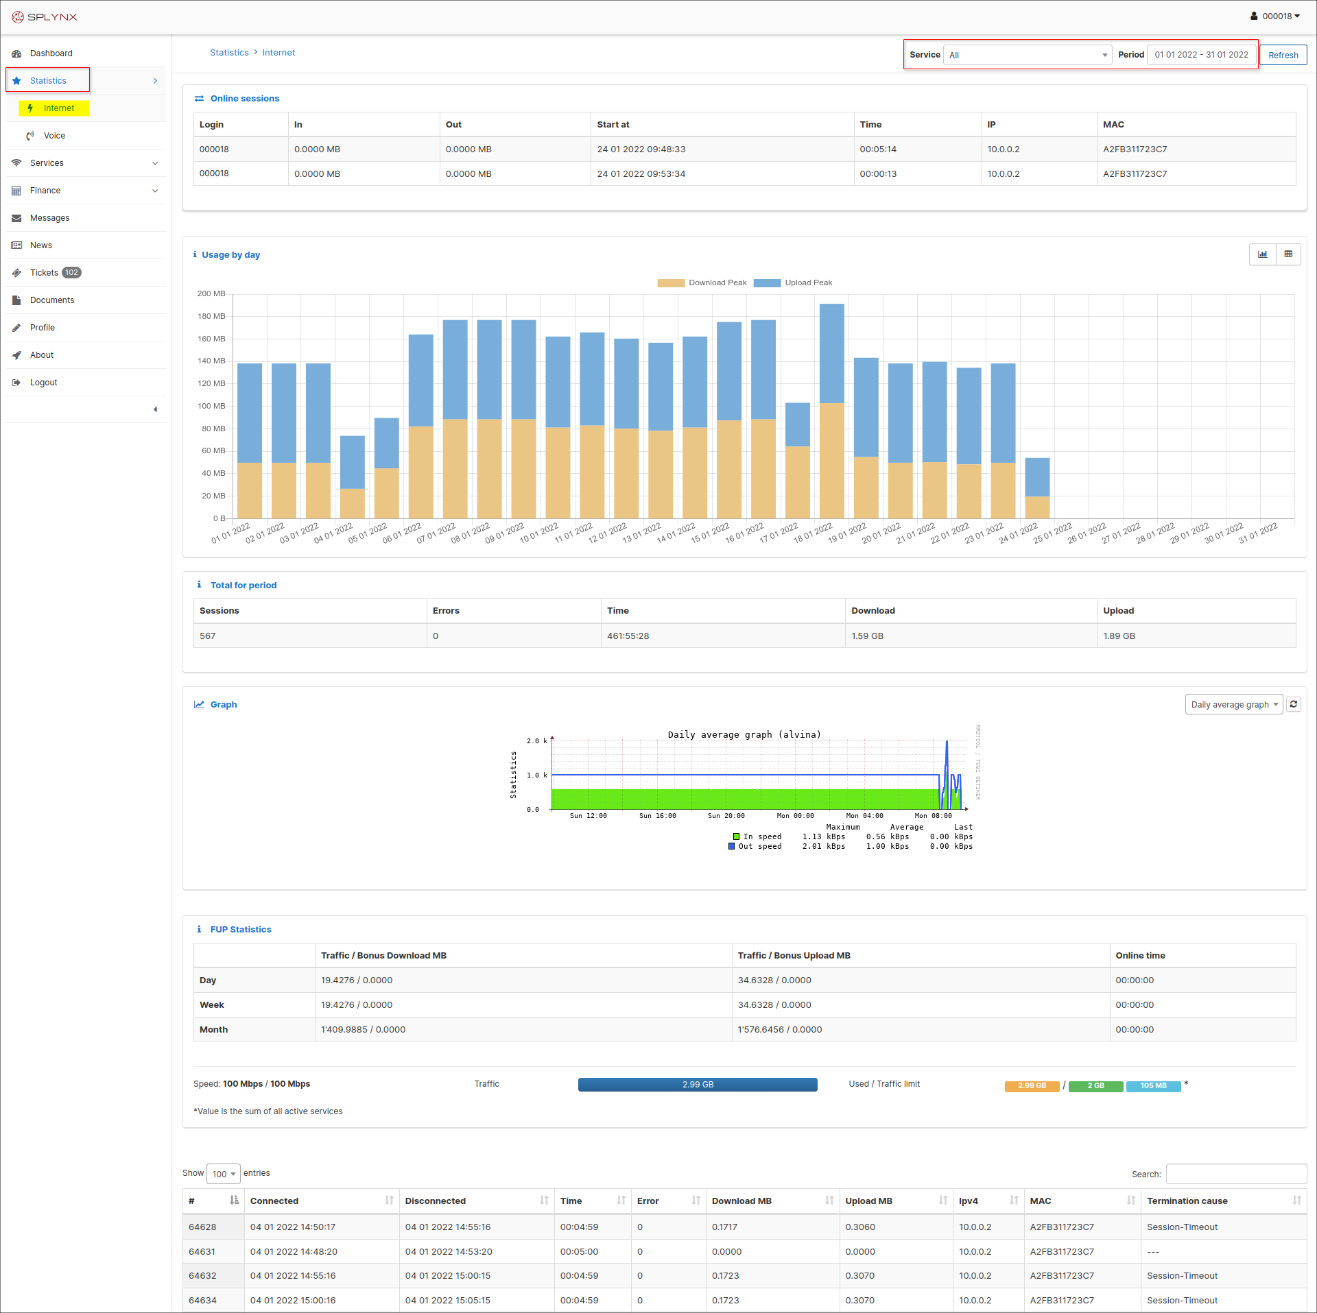This screenshot has height=1313, width=1317.
Task: Click the user avatar icon
Action: coord(1254,16)
